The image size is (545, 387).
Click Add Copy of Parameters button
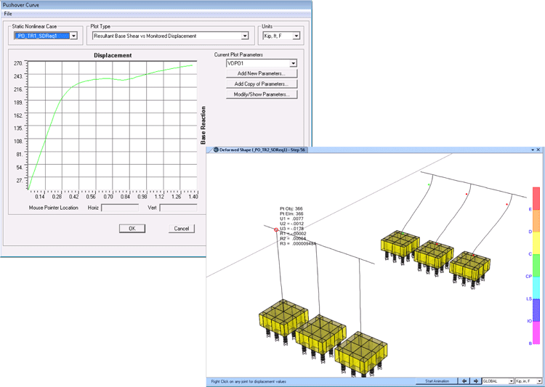(x=262, y=84)
